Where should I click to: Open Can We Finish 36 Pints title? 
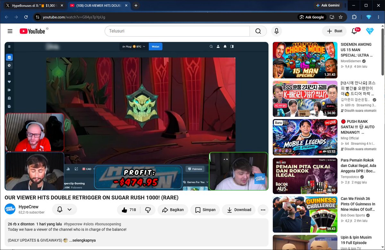[x=358, y=204]
